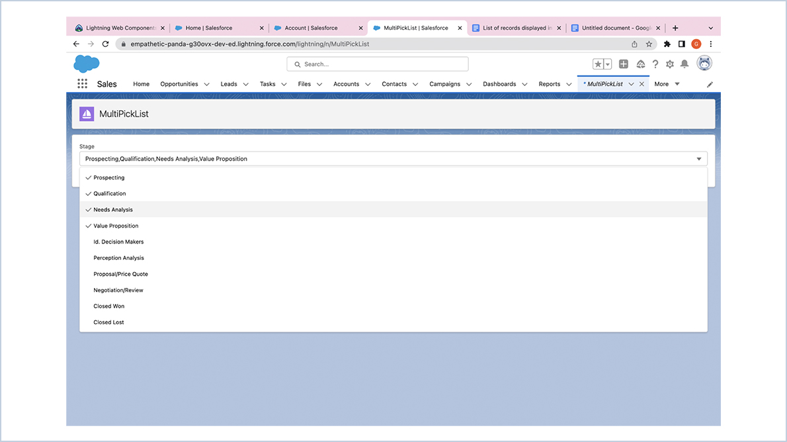Click the favorites star icon
The width and height of the screenshot is (787, 442).
598,64
